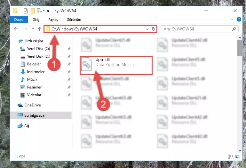Viewport: 246px width, 168px height.
Task: Go up one folder level
Action: coord(40,29)
